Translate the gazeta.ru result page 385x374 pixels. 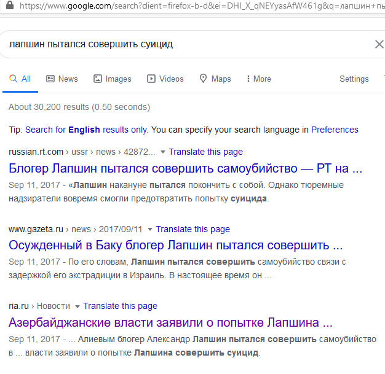click(193, 229)
